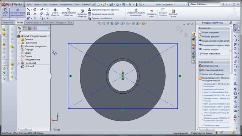The height and width of the screenshot is (136, 242).
Task: Click Линейный массив эскиза
Action: click(101, 14)
